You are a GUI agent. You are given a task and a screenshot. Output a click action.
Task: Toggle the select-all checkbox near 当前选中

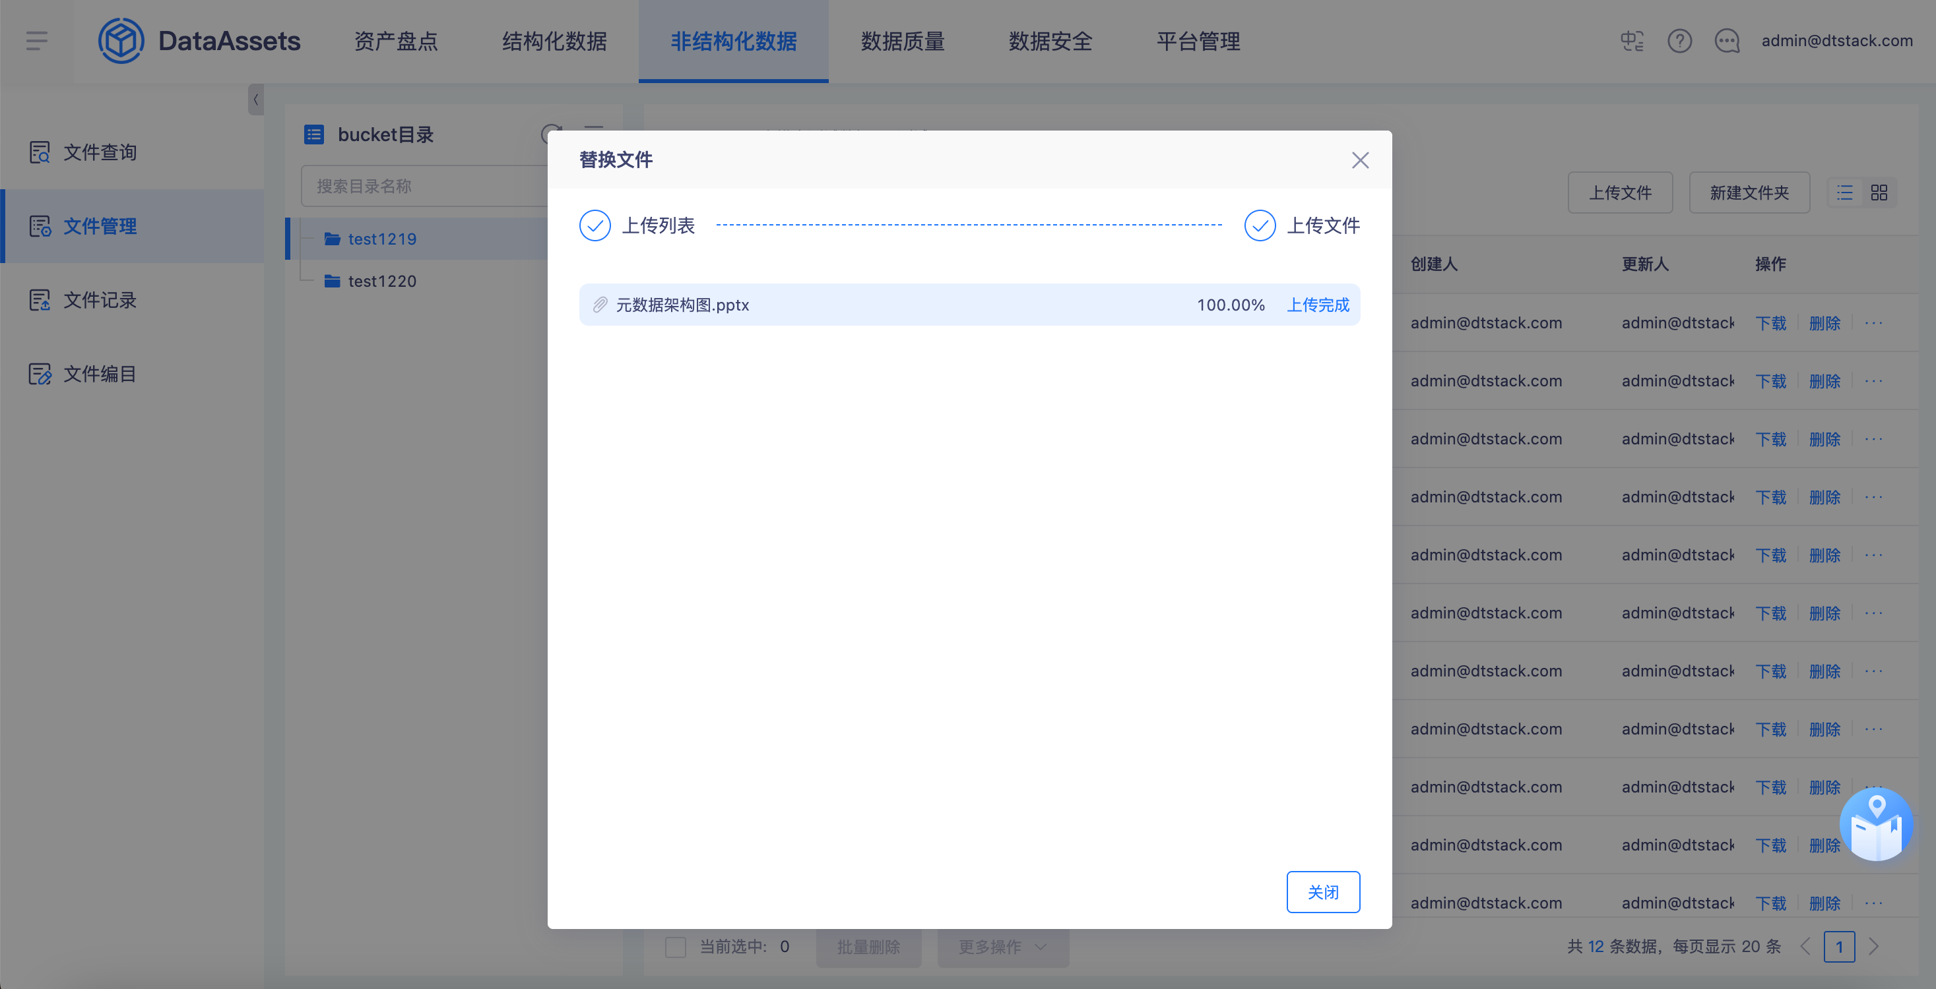click(675, 946)
